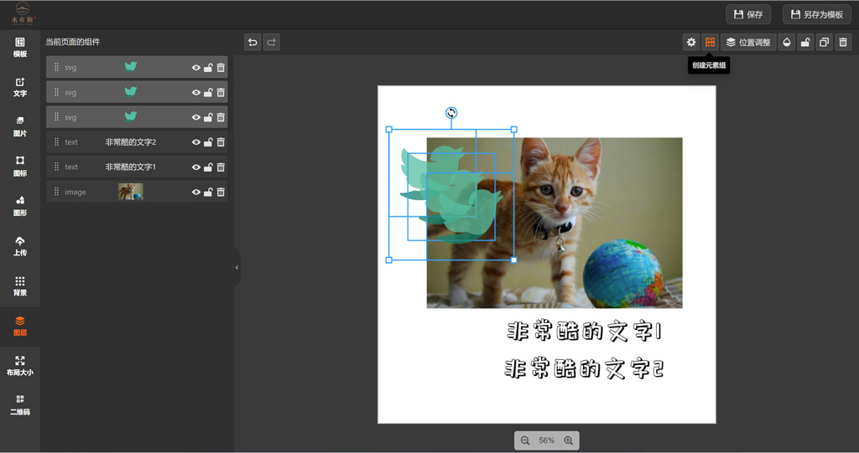Zoom out the canvas
859x453 pixels.
coord(525,440)
